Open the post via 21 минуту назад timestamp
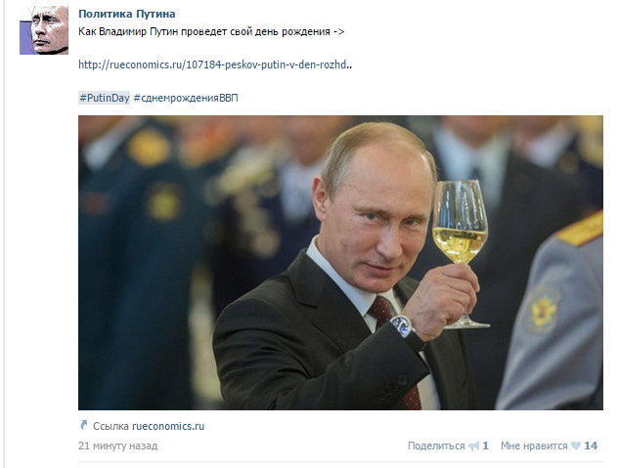The height and width of the screenshot is (468, 618). pyautogui.click(x=118, y=446)
